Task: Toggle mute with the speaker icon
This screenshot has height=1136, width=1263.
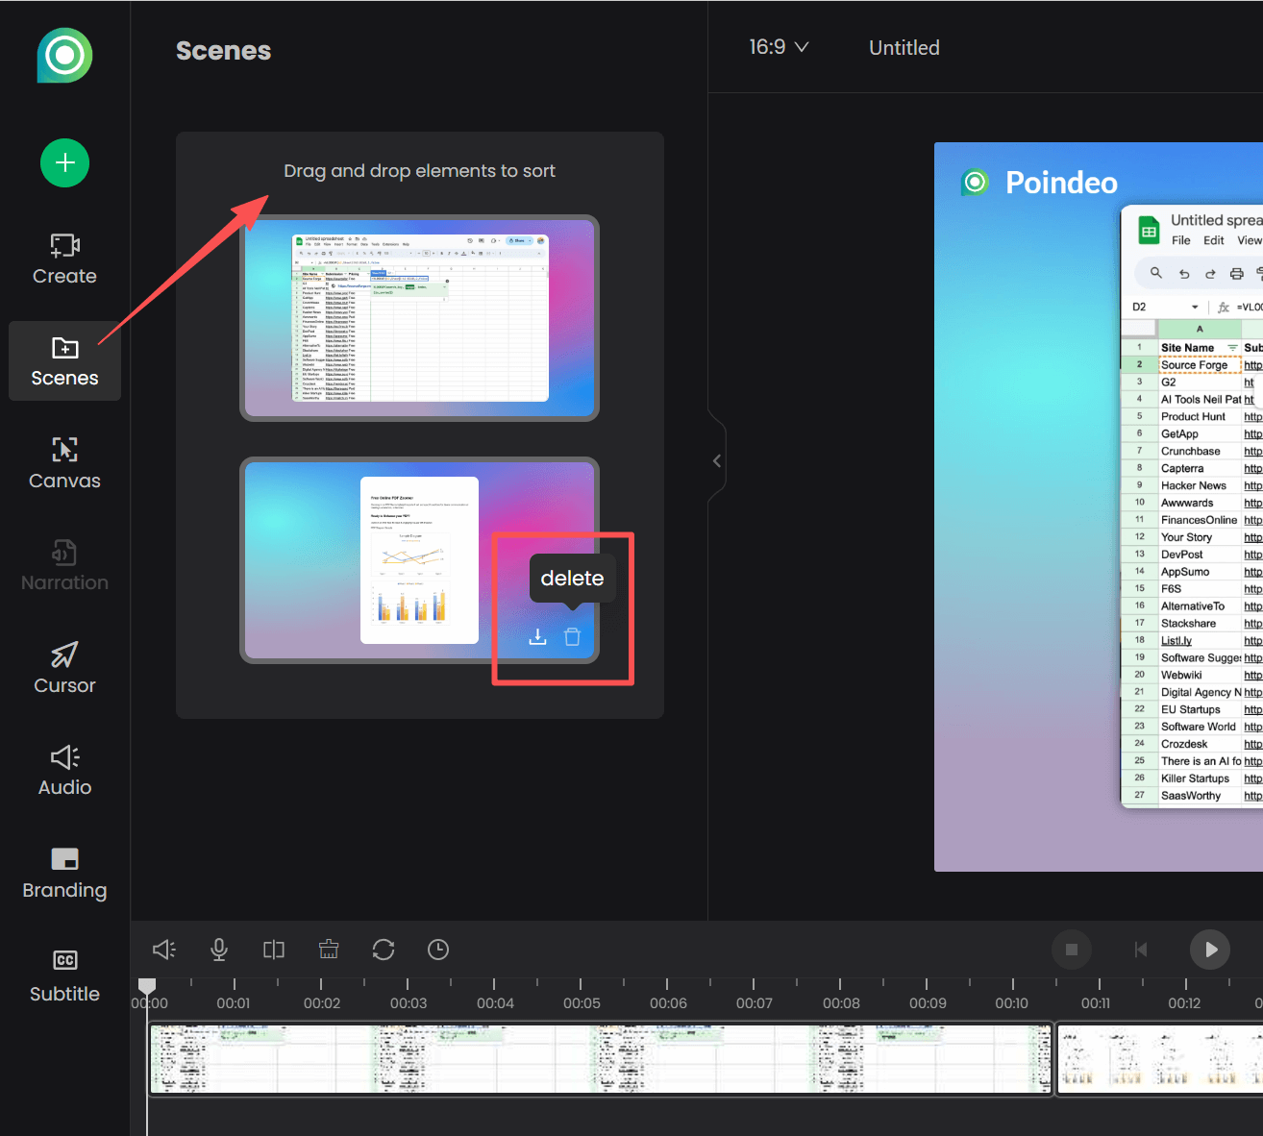Action: pos(163,950)
